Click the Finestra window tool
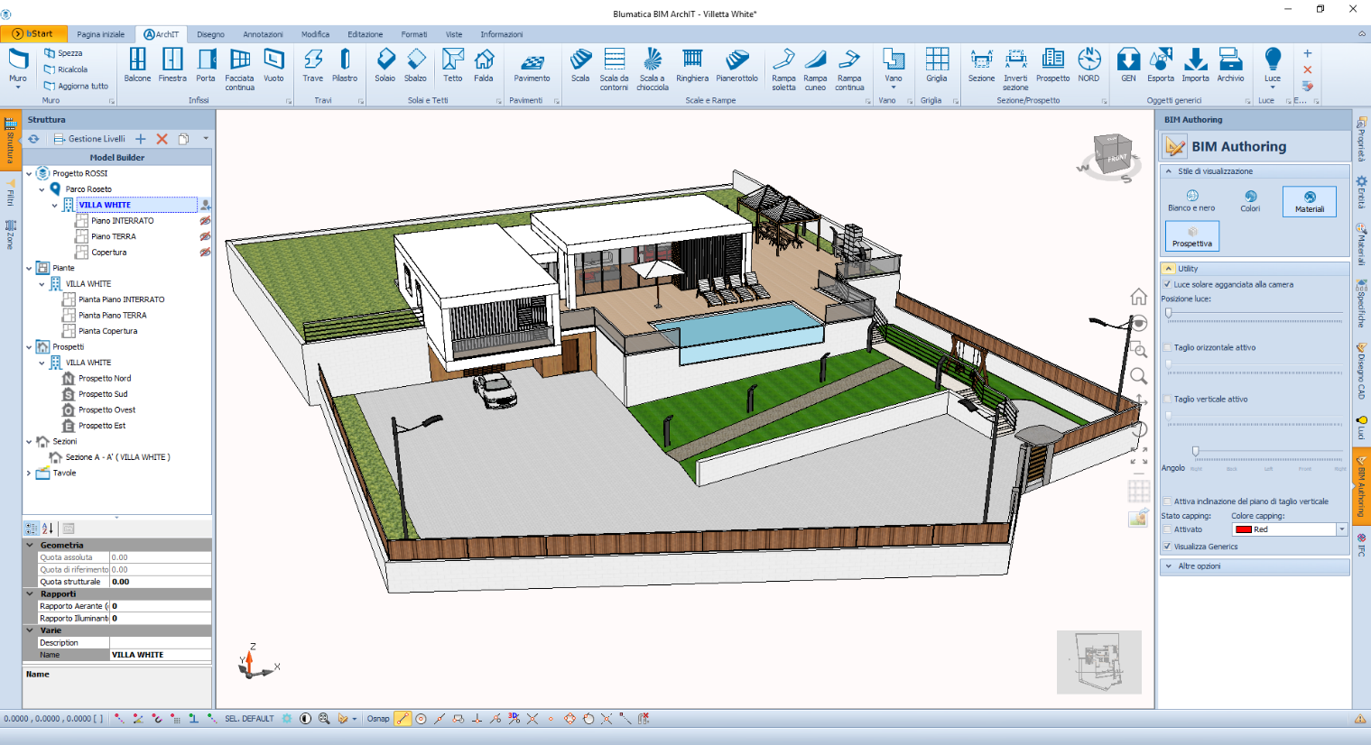1371x745 pixels. point(172,66)
